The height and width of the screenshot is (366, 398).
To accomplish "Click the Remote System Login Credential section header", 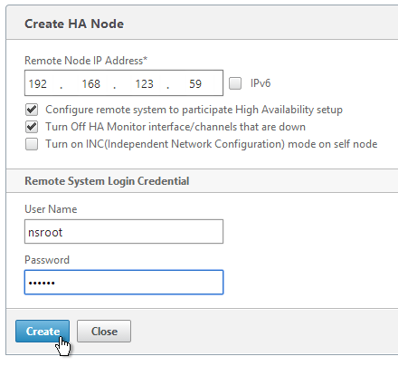I will [107, 181].
